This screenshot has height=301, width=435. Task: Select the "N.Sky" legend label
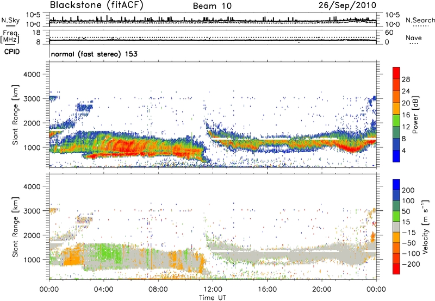click(x=10, y=20)
